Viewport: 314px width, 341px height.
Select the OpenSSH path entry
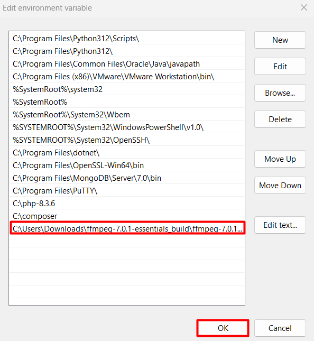[x=127, y=140]
